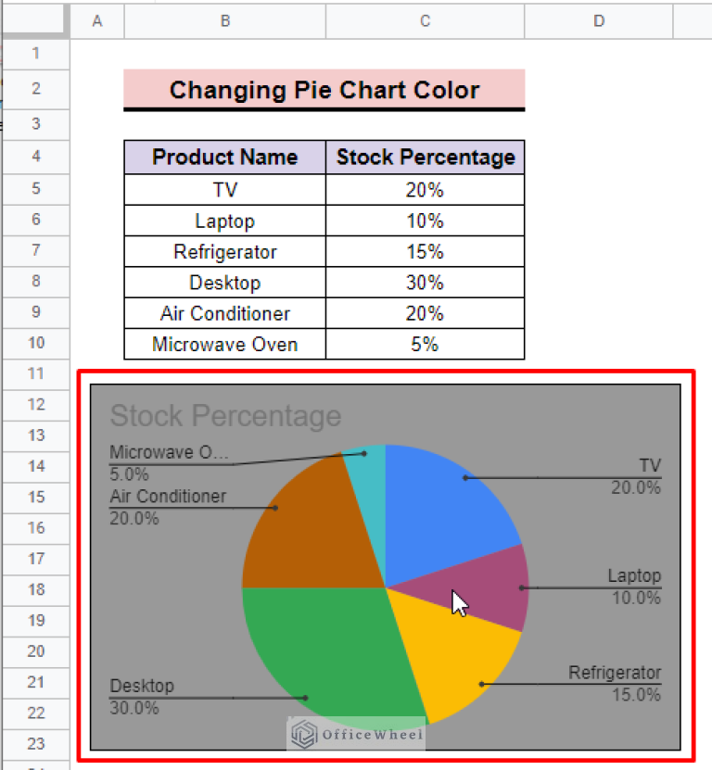Click the Stock Percentage table header cell

pyautogui.click(x=425, y=158)
